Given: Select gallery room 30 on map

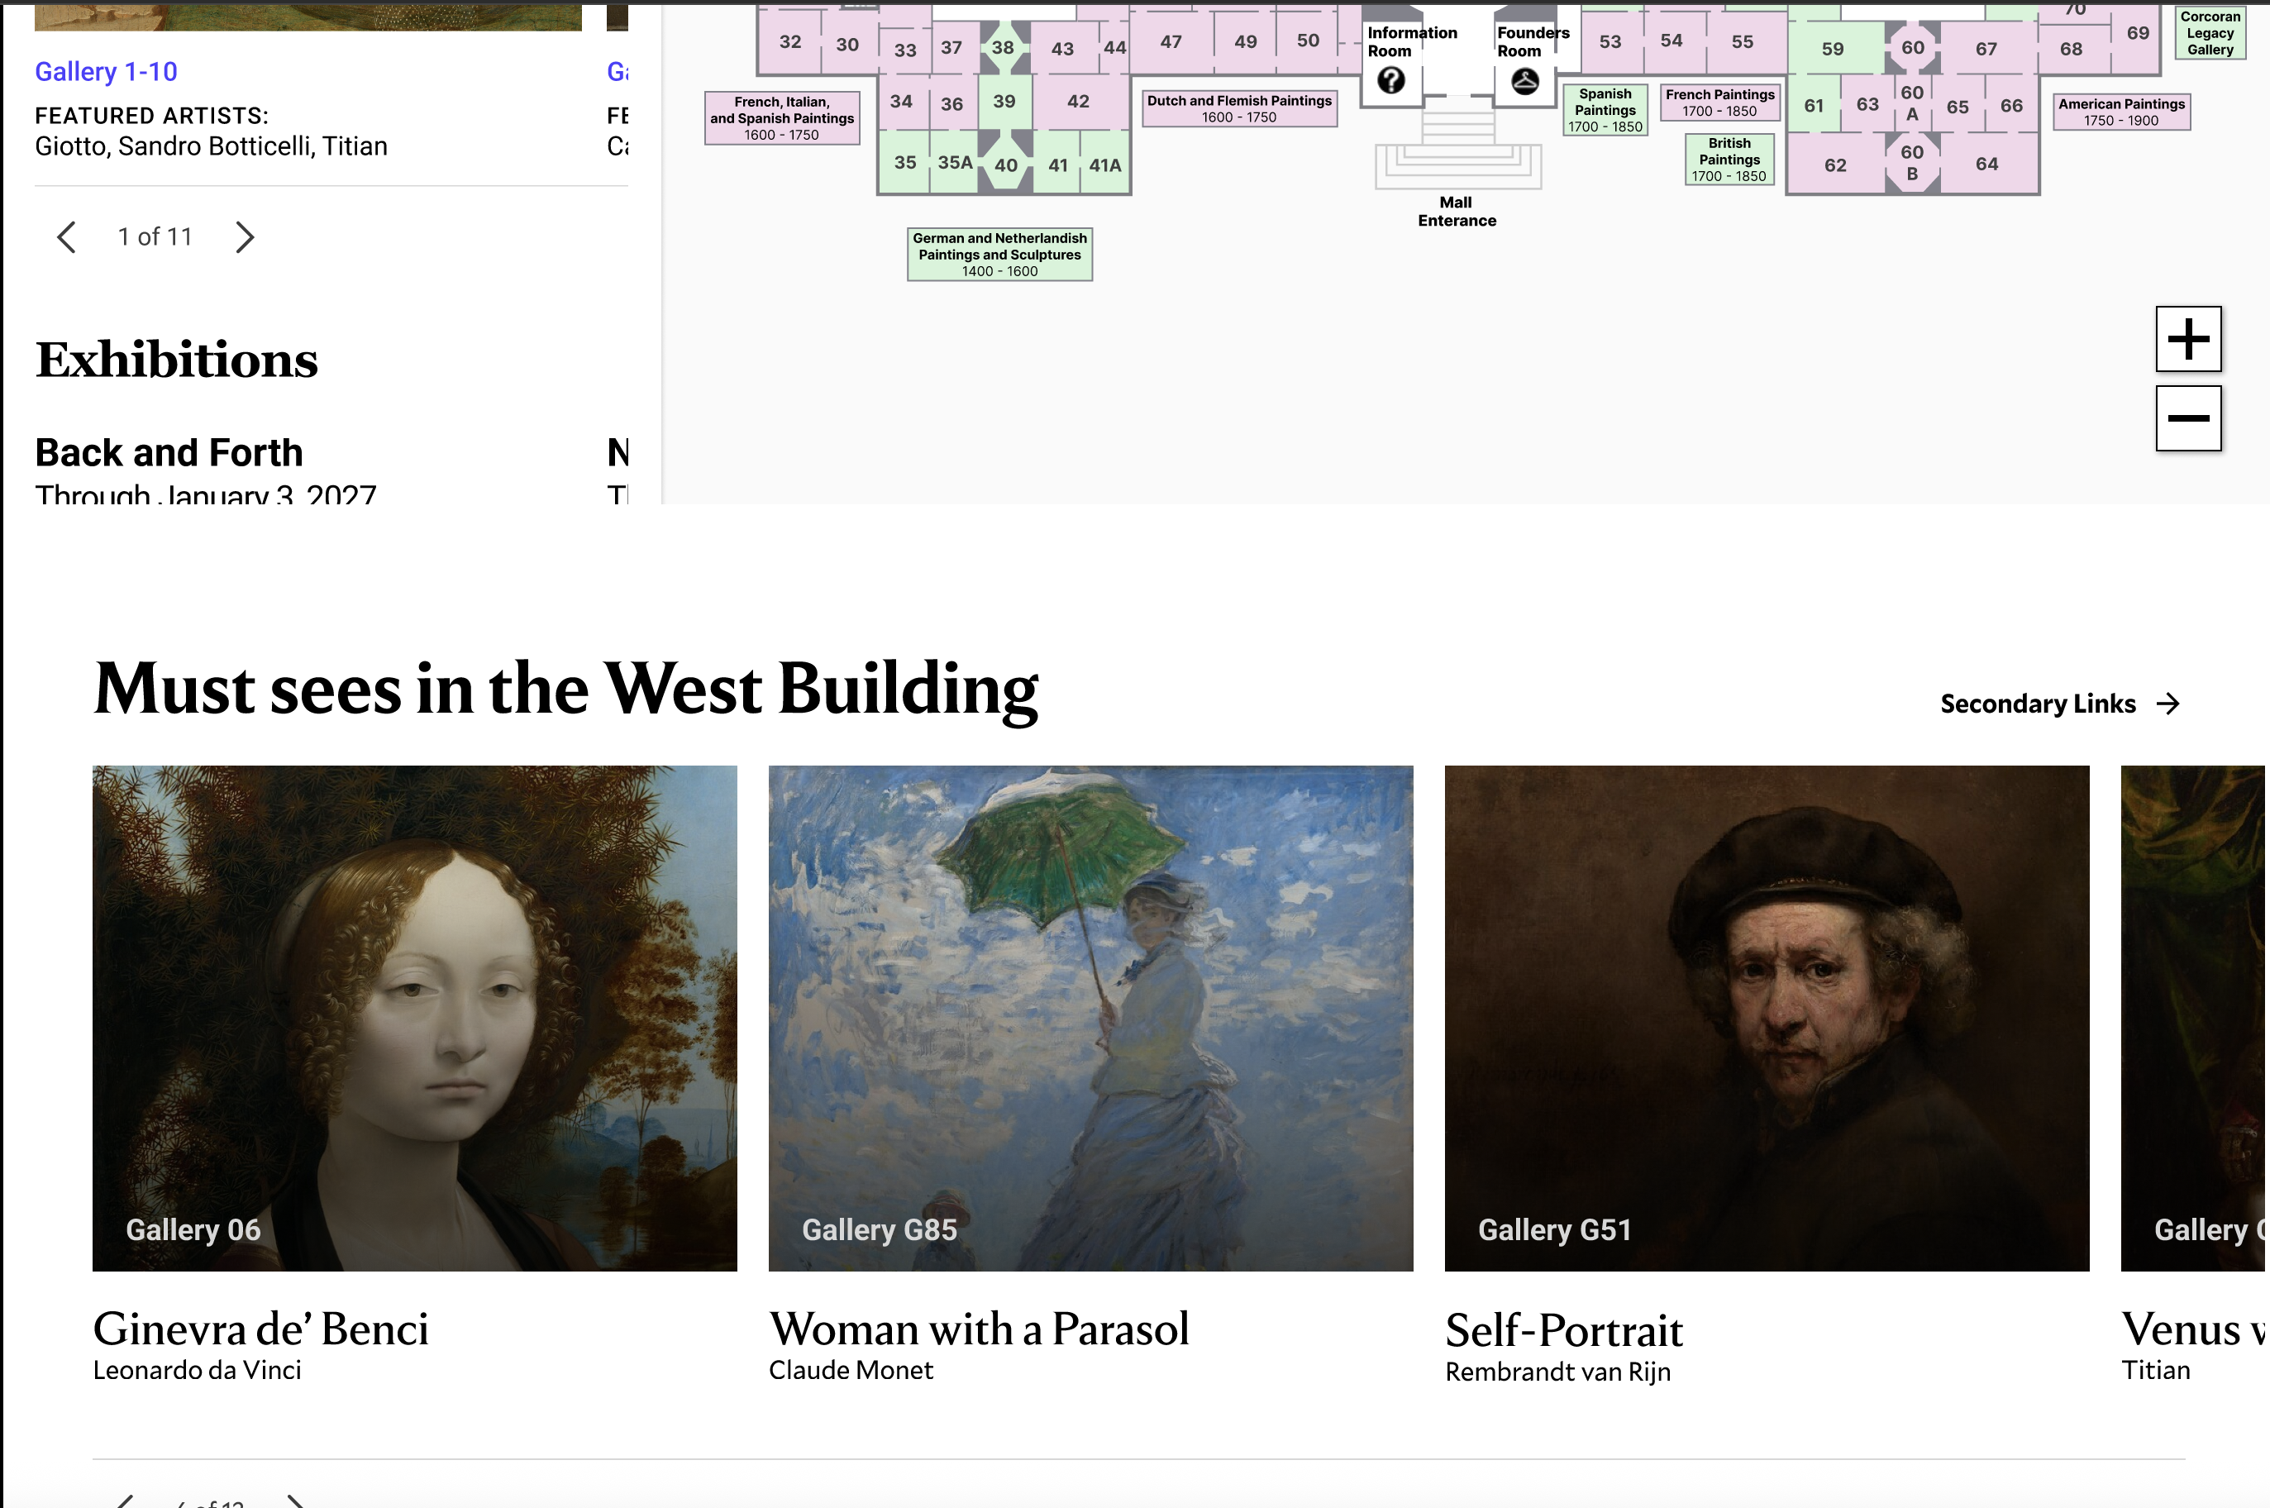Looking at the screenshot, I should coord(847,45).
